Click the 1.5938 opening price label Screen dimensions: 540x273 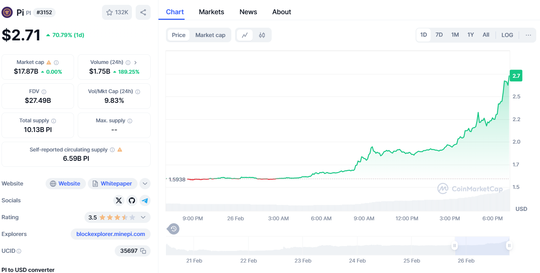[177, 180]
